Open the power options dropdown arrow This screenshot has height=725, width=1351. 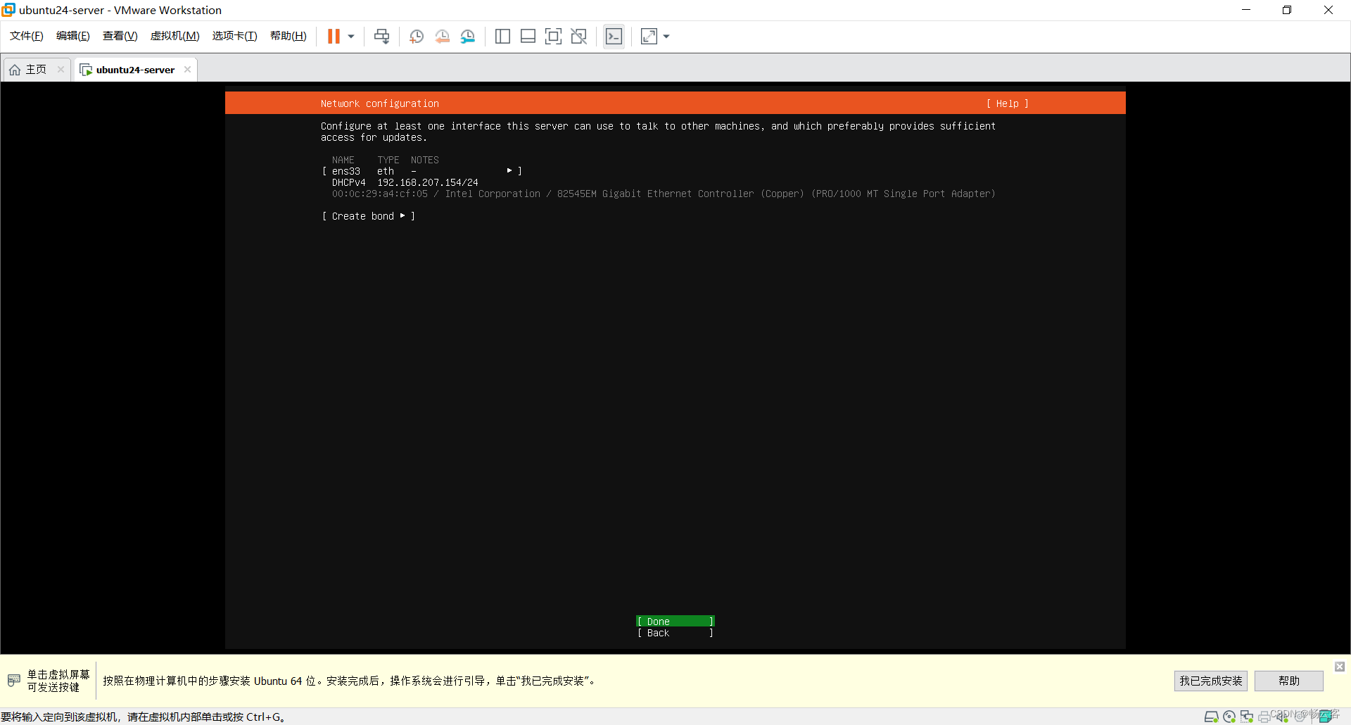tap(351, 37)
